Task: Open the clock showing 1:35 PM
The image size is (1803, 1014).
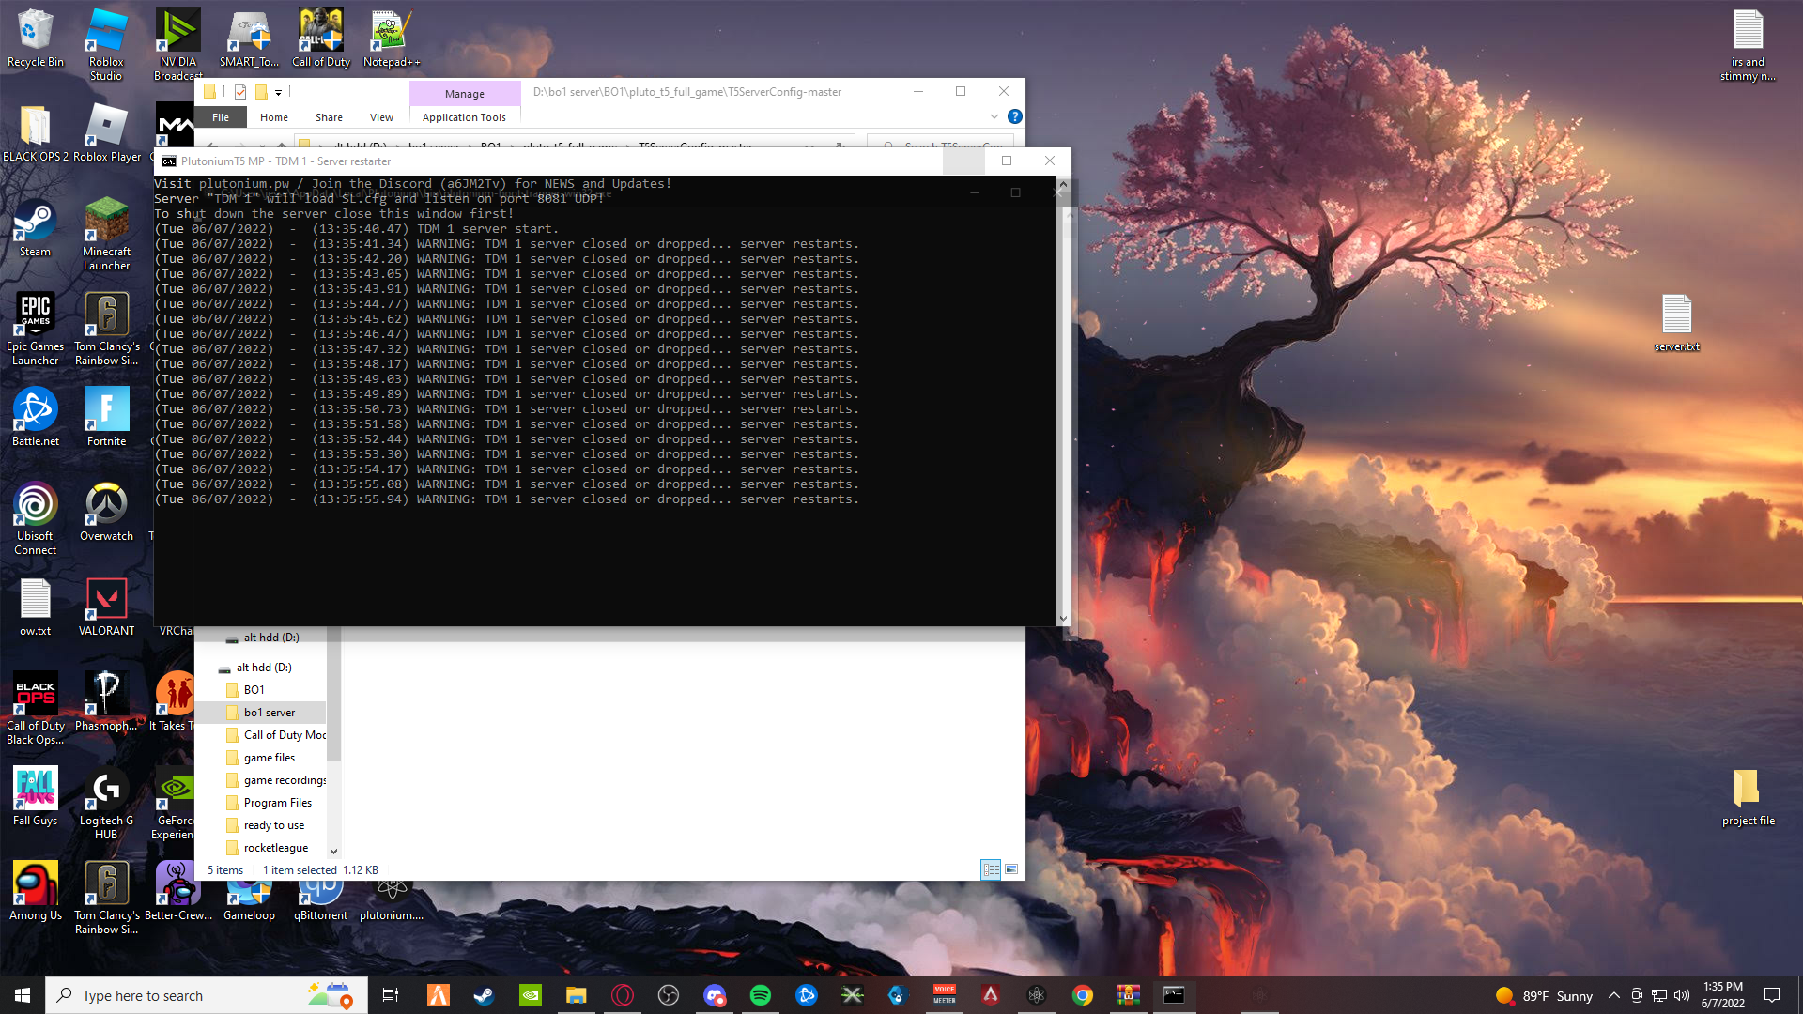Action: coord(1722,995)
